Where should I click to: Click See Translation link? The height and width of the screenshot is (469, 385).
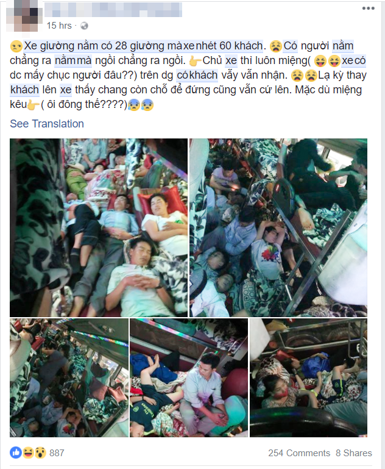(x=47, y=124)
